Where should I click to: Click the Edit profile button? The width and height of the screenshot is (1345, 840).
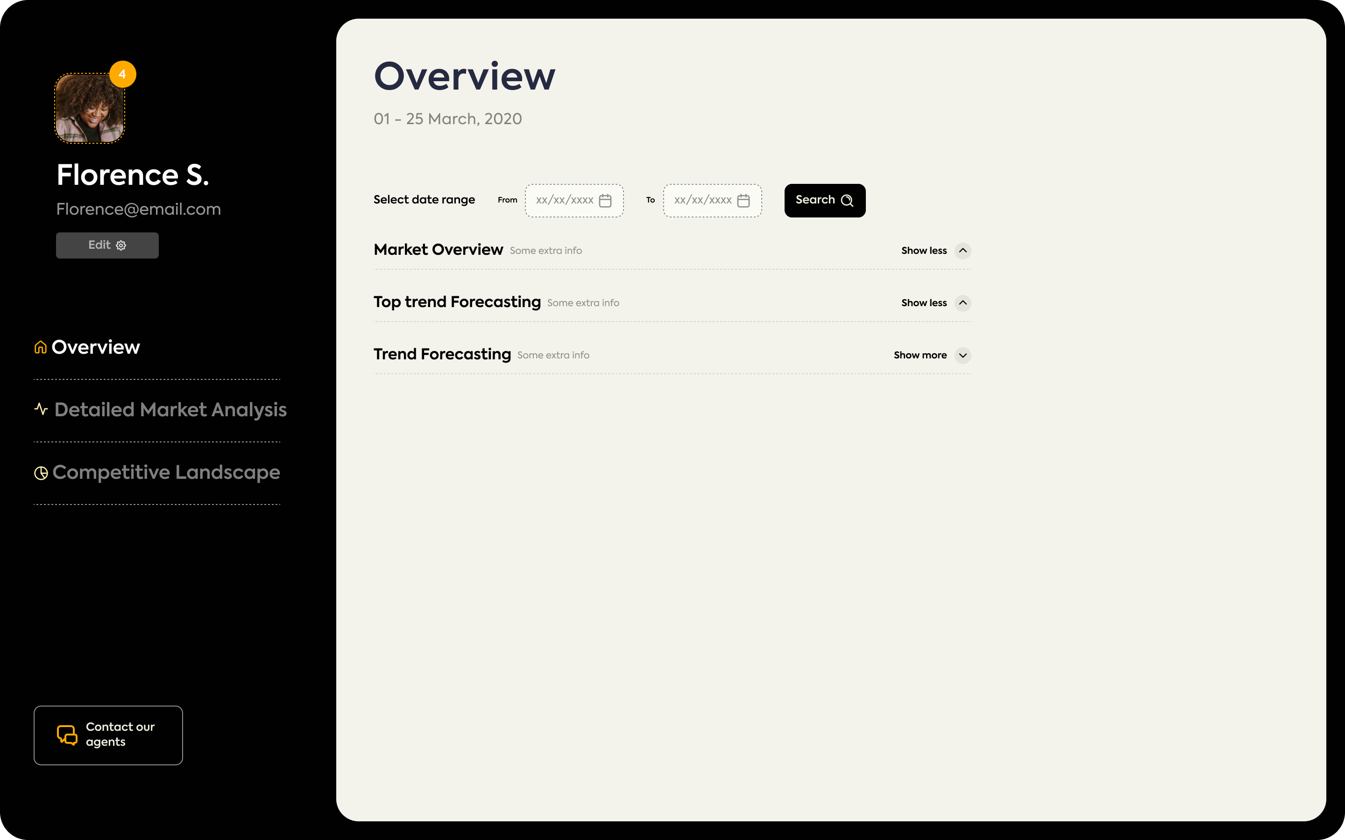pyautogui.click(x=107, y=245)
